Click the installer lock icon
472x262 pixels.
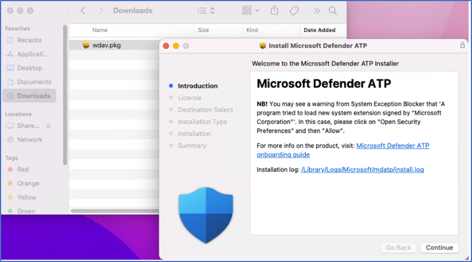pos(462,46)
